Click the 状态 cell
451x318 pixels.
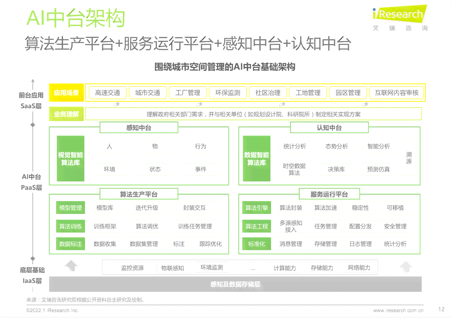click(155, 169)
